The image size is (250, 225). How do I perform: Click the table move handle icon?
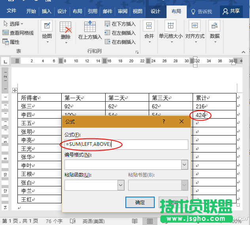tap(15, 90)
